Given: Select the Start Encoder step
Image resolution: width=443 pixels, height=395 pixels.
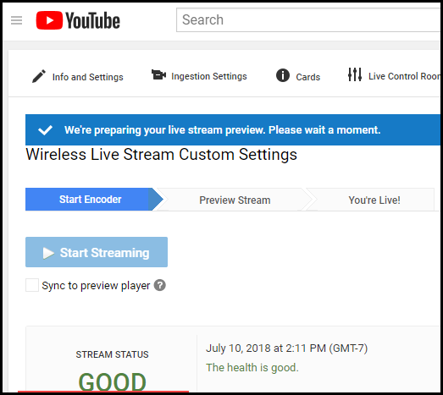Looking at the screenshot, I should coord(91,200).
